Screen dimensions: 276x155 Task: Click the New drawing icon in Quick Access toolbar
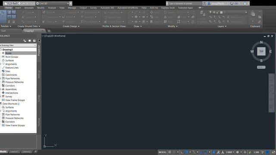[6, 3]
